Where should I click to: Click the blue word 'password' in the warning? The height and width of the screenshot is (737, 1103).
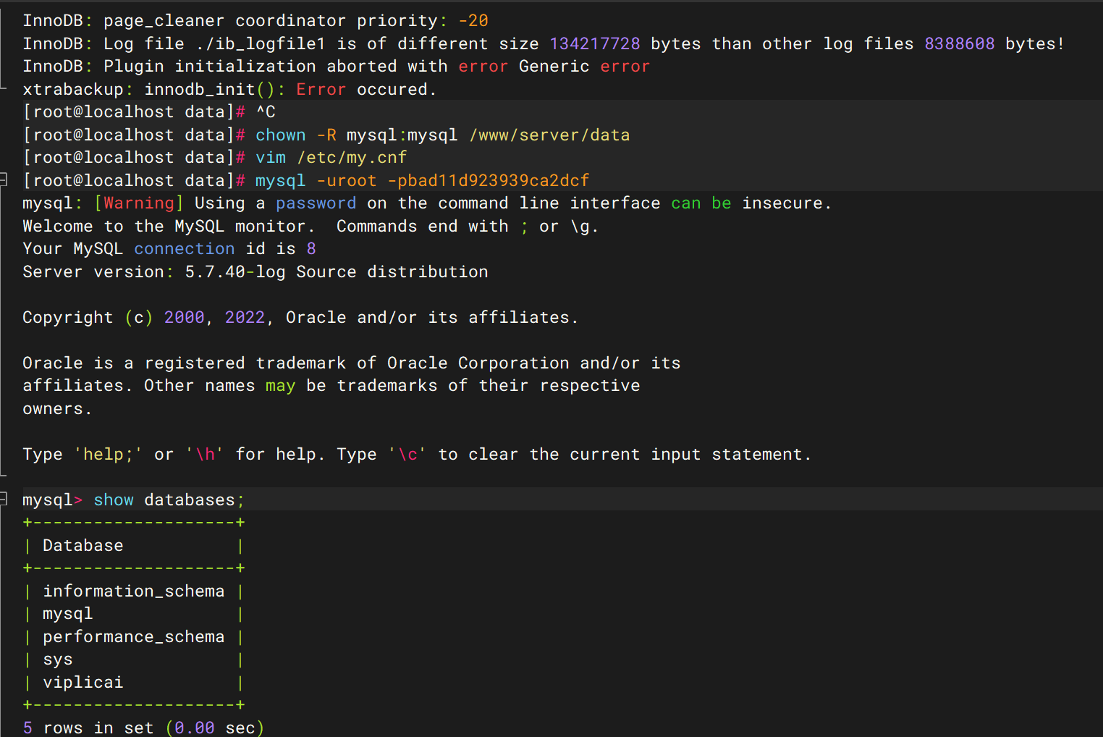tap(316, 203)
